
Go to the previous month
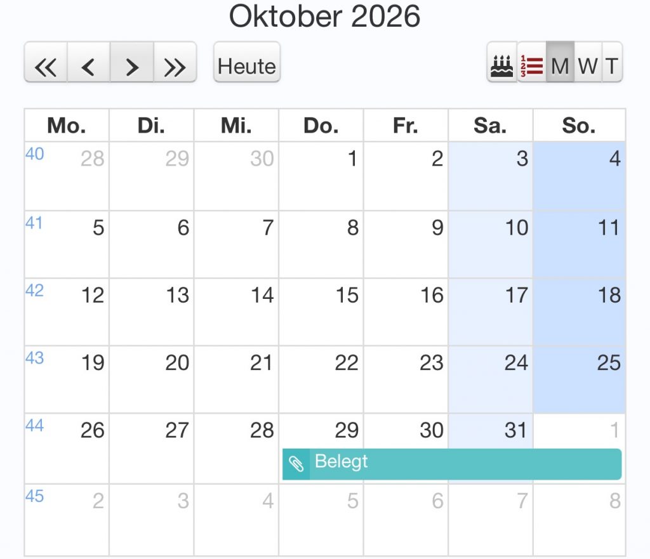(89, 62)
